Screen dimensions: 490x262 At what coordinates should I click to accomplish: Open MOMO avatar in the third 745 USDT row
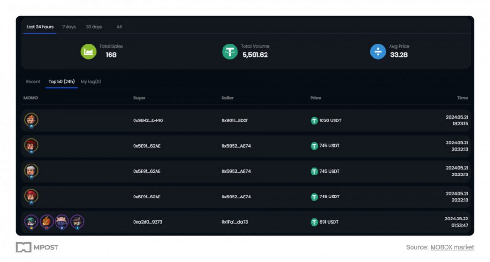[x=31, y=196]
